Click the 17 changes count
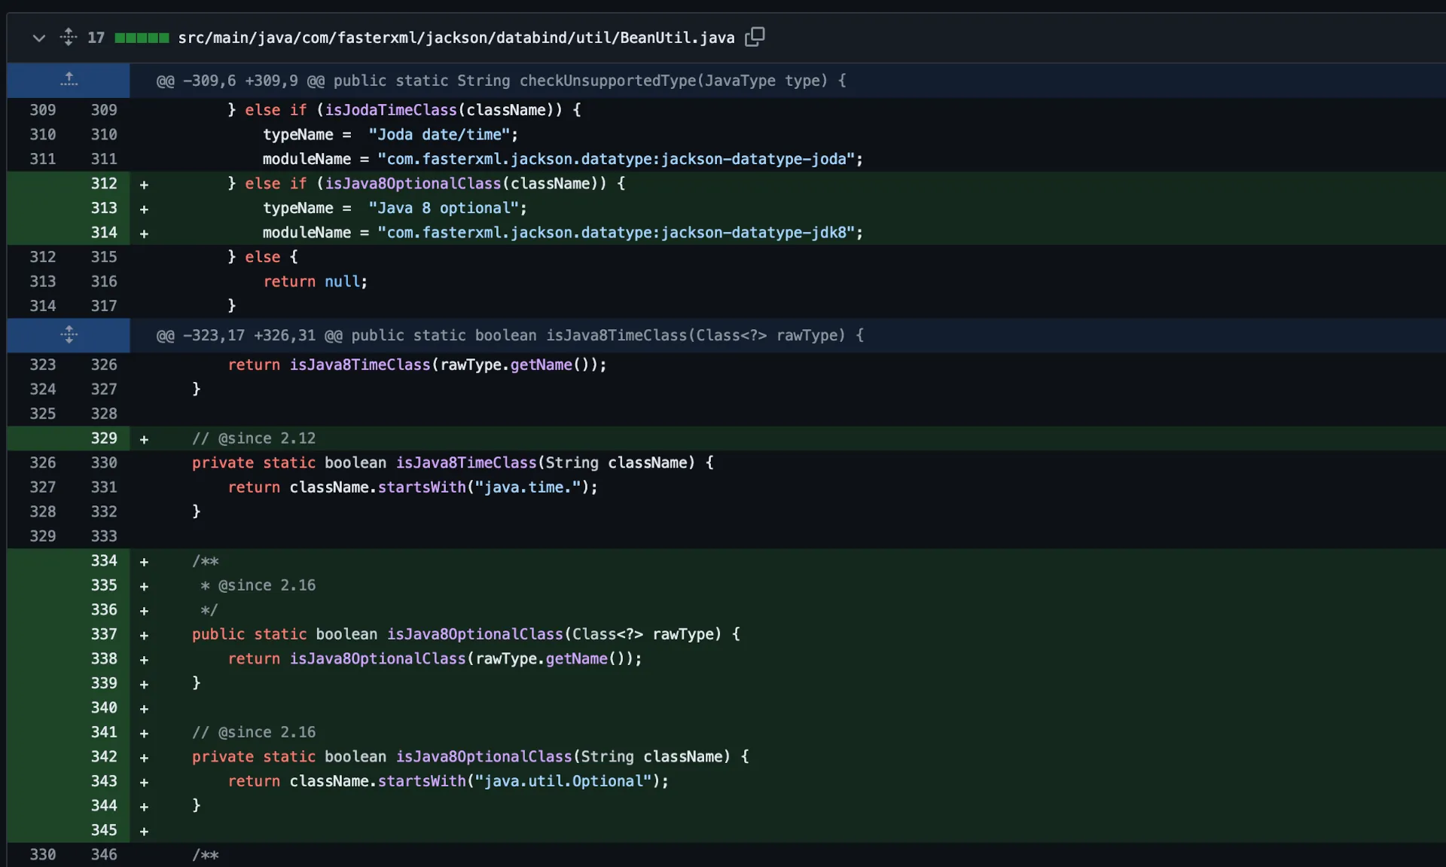The image size is (1446, 867). click(x=96, y=38)
